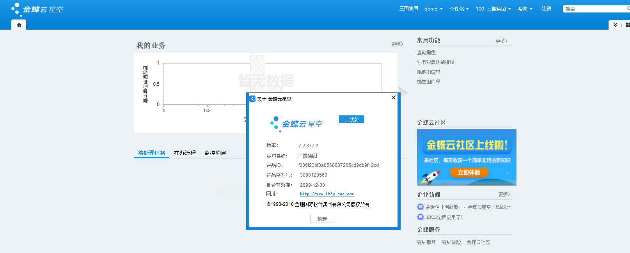This screenshot has width=630, height=253.
Task: Open the 采购申请单 shortcut
Action: click(x=429, y=72)
